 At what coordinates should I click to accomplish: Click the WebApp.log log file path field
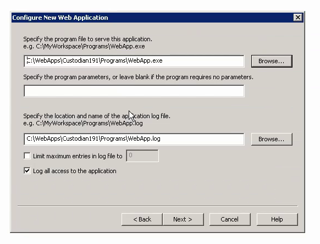134,139
